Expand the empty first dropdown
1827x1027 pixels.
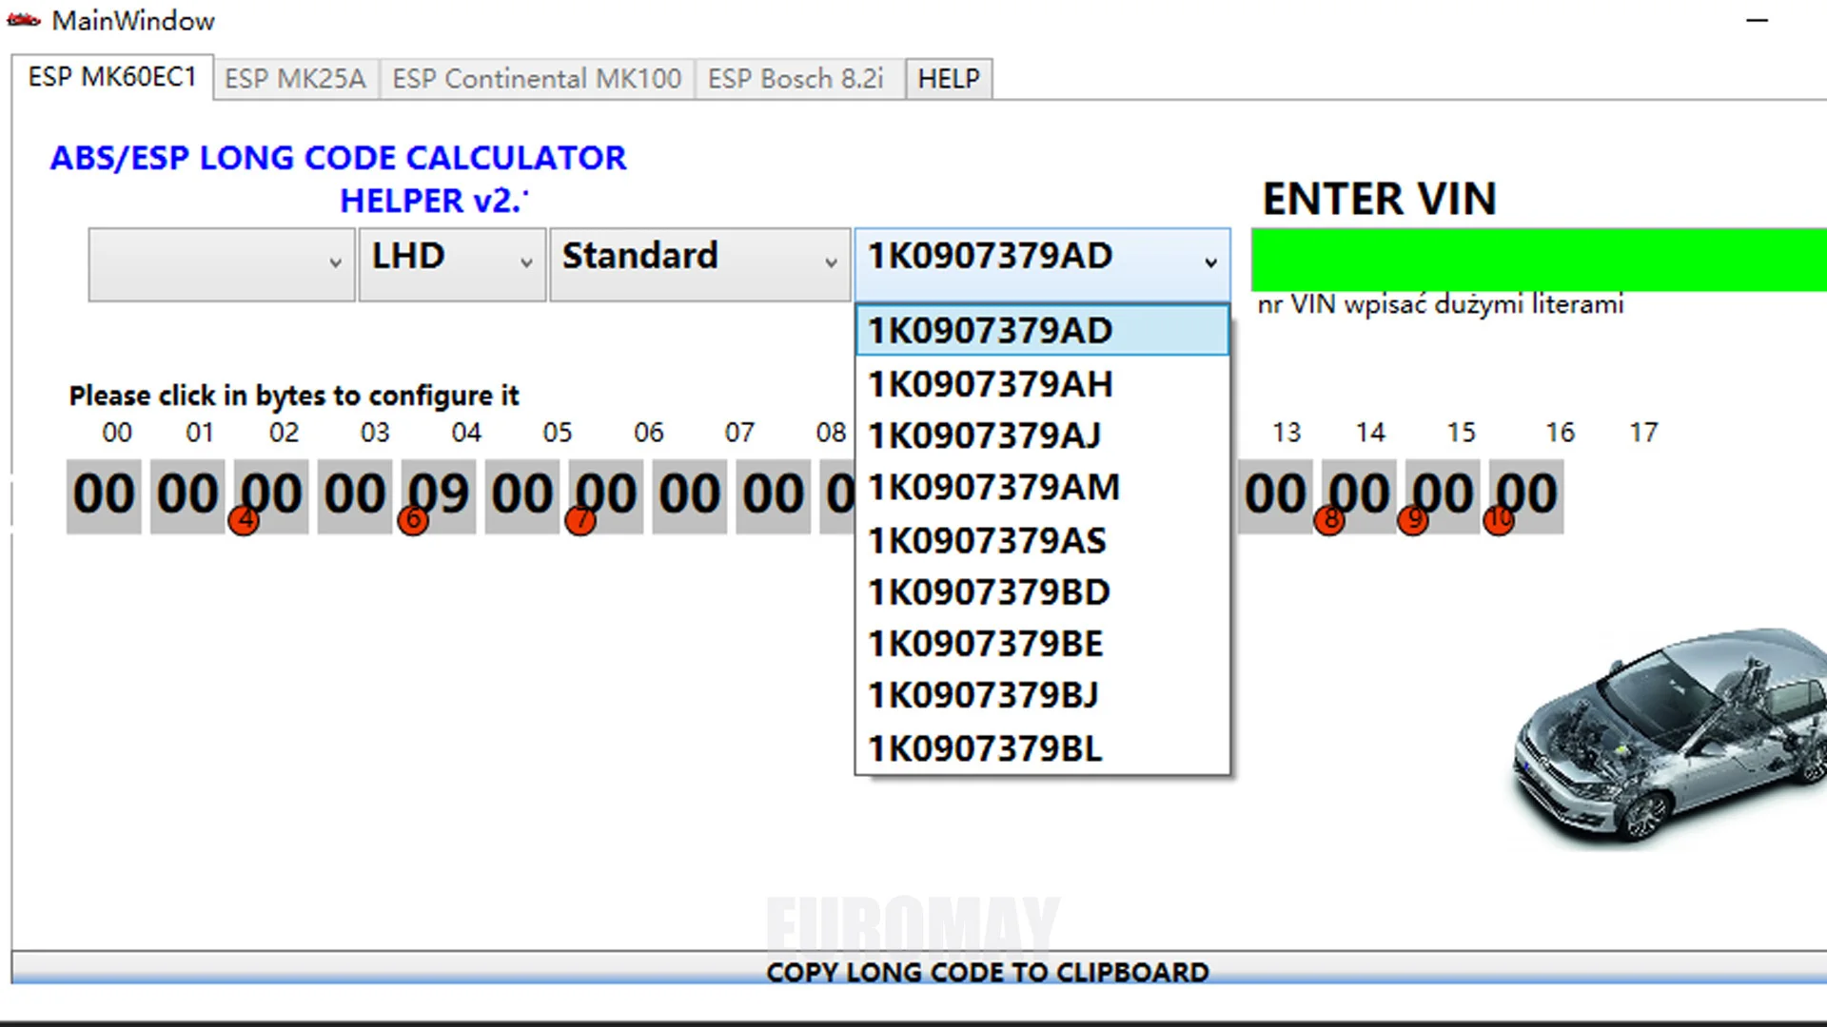[x=222, y=264]
